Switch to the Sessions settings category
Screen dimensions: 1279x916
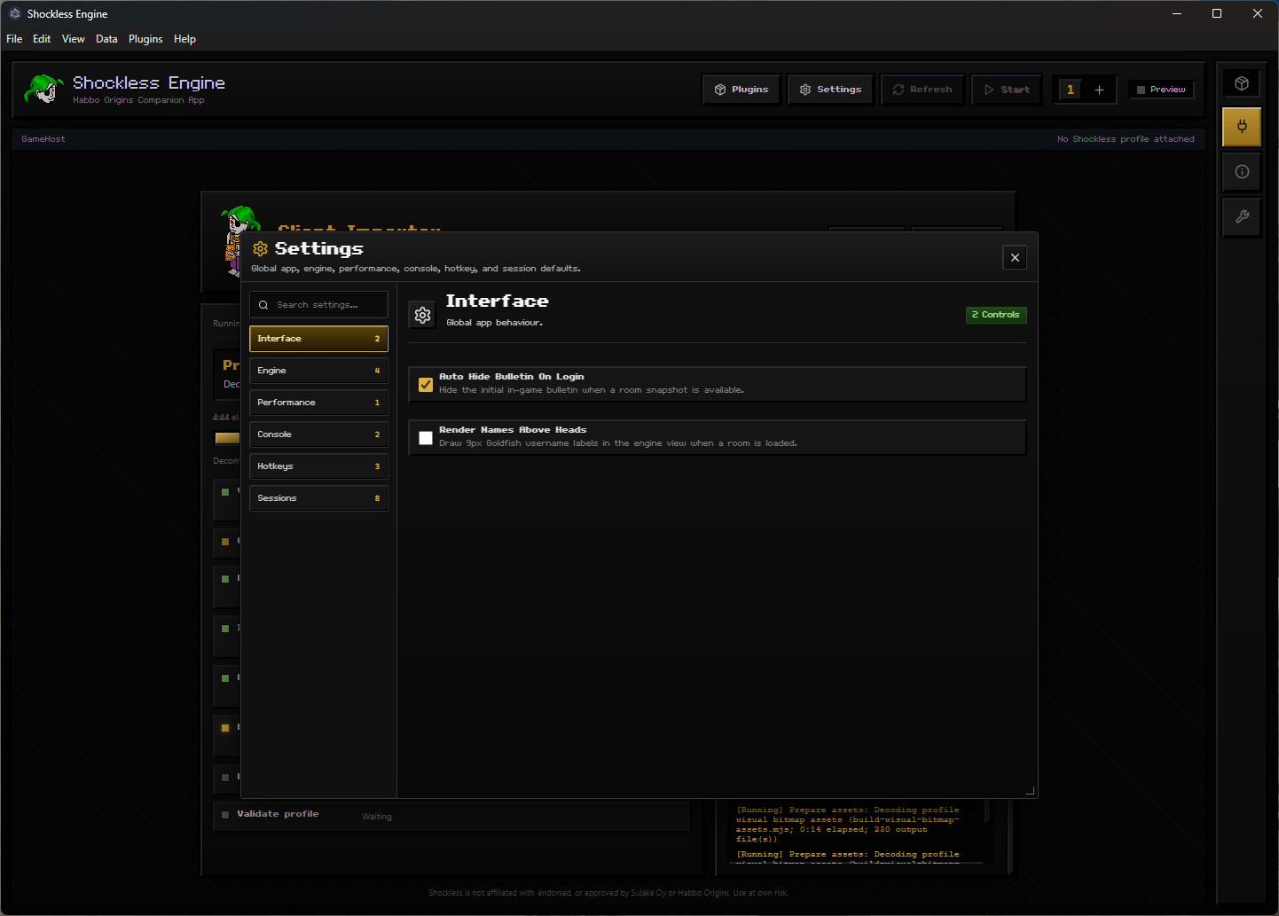[x=318, y=498]
